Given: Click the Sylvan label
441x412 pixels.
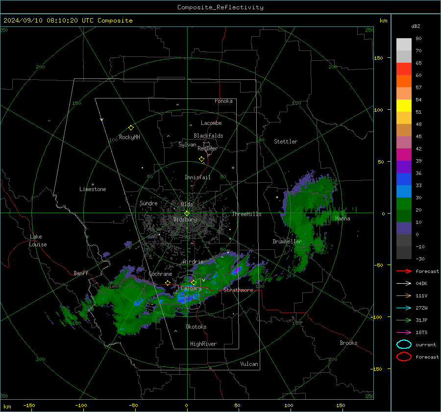Looking at the screenshot, I should (x=187, y=145).
